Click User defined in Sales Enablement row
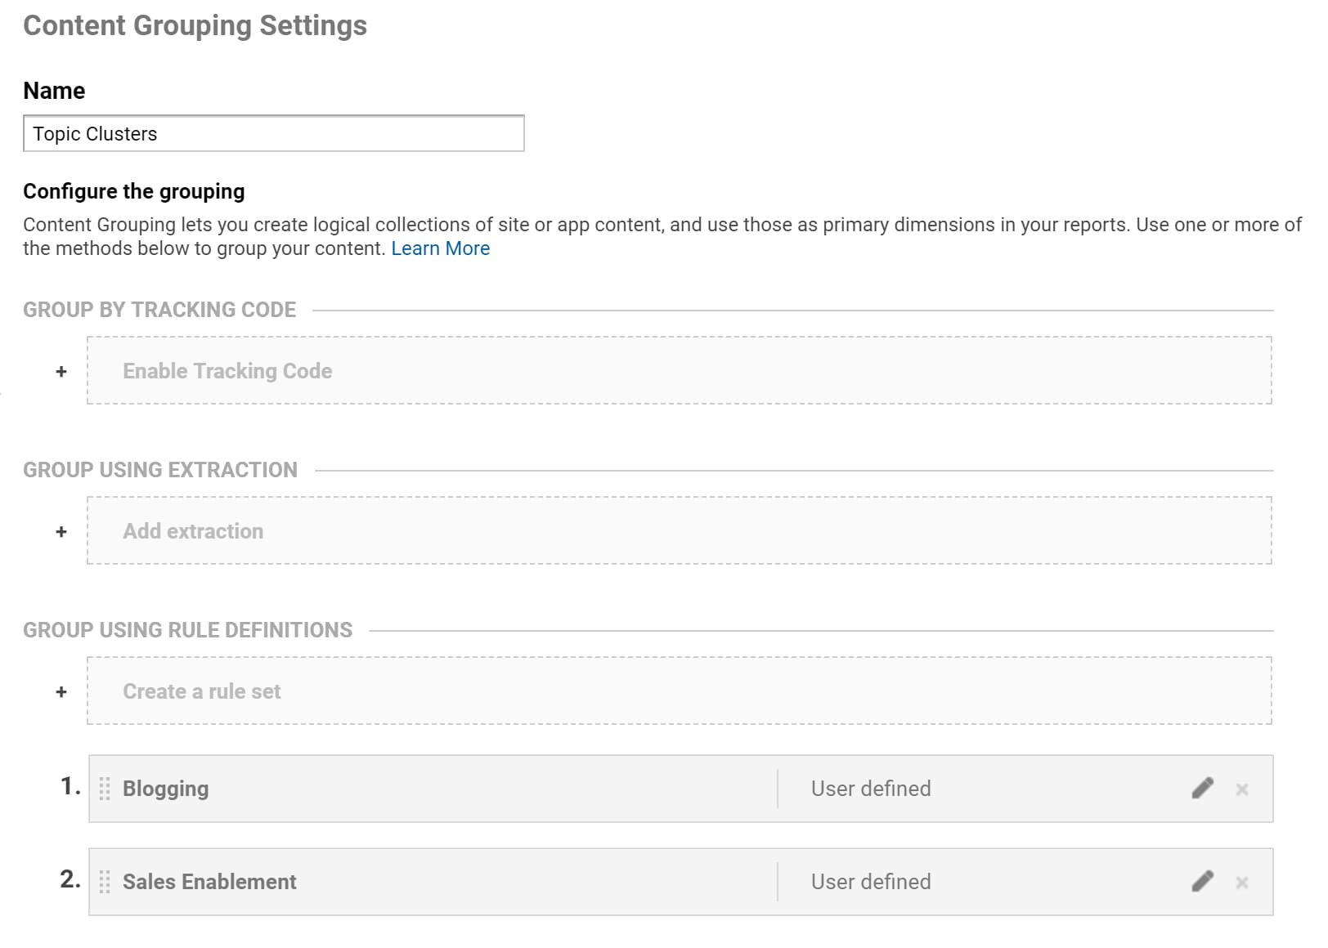Viewport: 1328px width, 948px height. point(870,882)
